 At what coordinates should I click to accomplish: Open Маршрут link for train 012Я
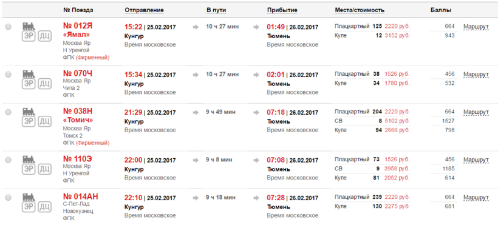click(476, 27)
